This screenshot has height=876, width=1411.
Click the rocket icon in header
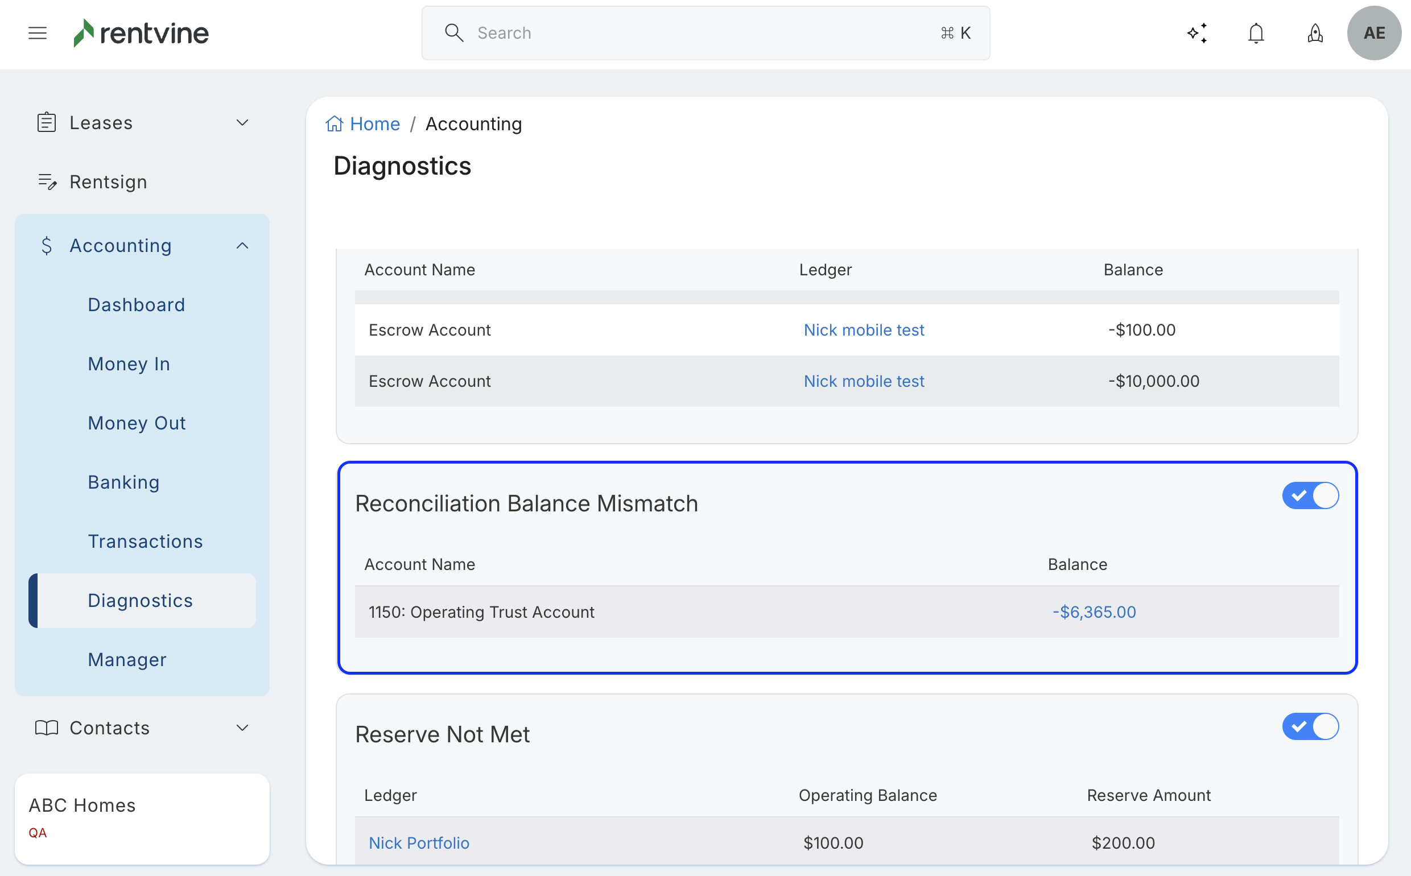coord(1315,33)
